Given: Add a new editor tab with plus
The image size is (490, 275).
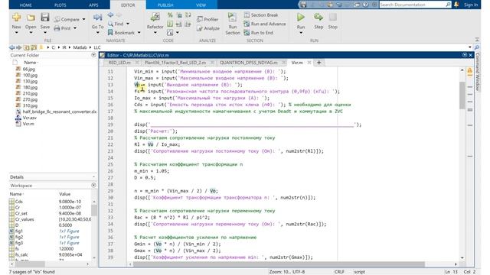Looking at the screenshot, I should tap(318, 63).
